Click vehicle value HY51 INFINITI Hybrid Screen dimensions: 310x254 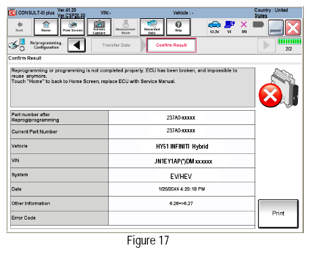tap(182, 147)
